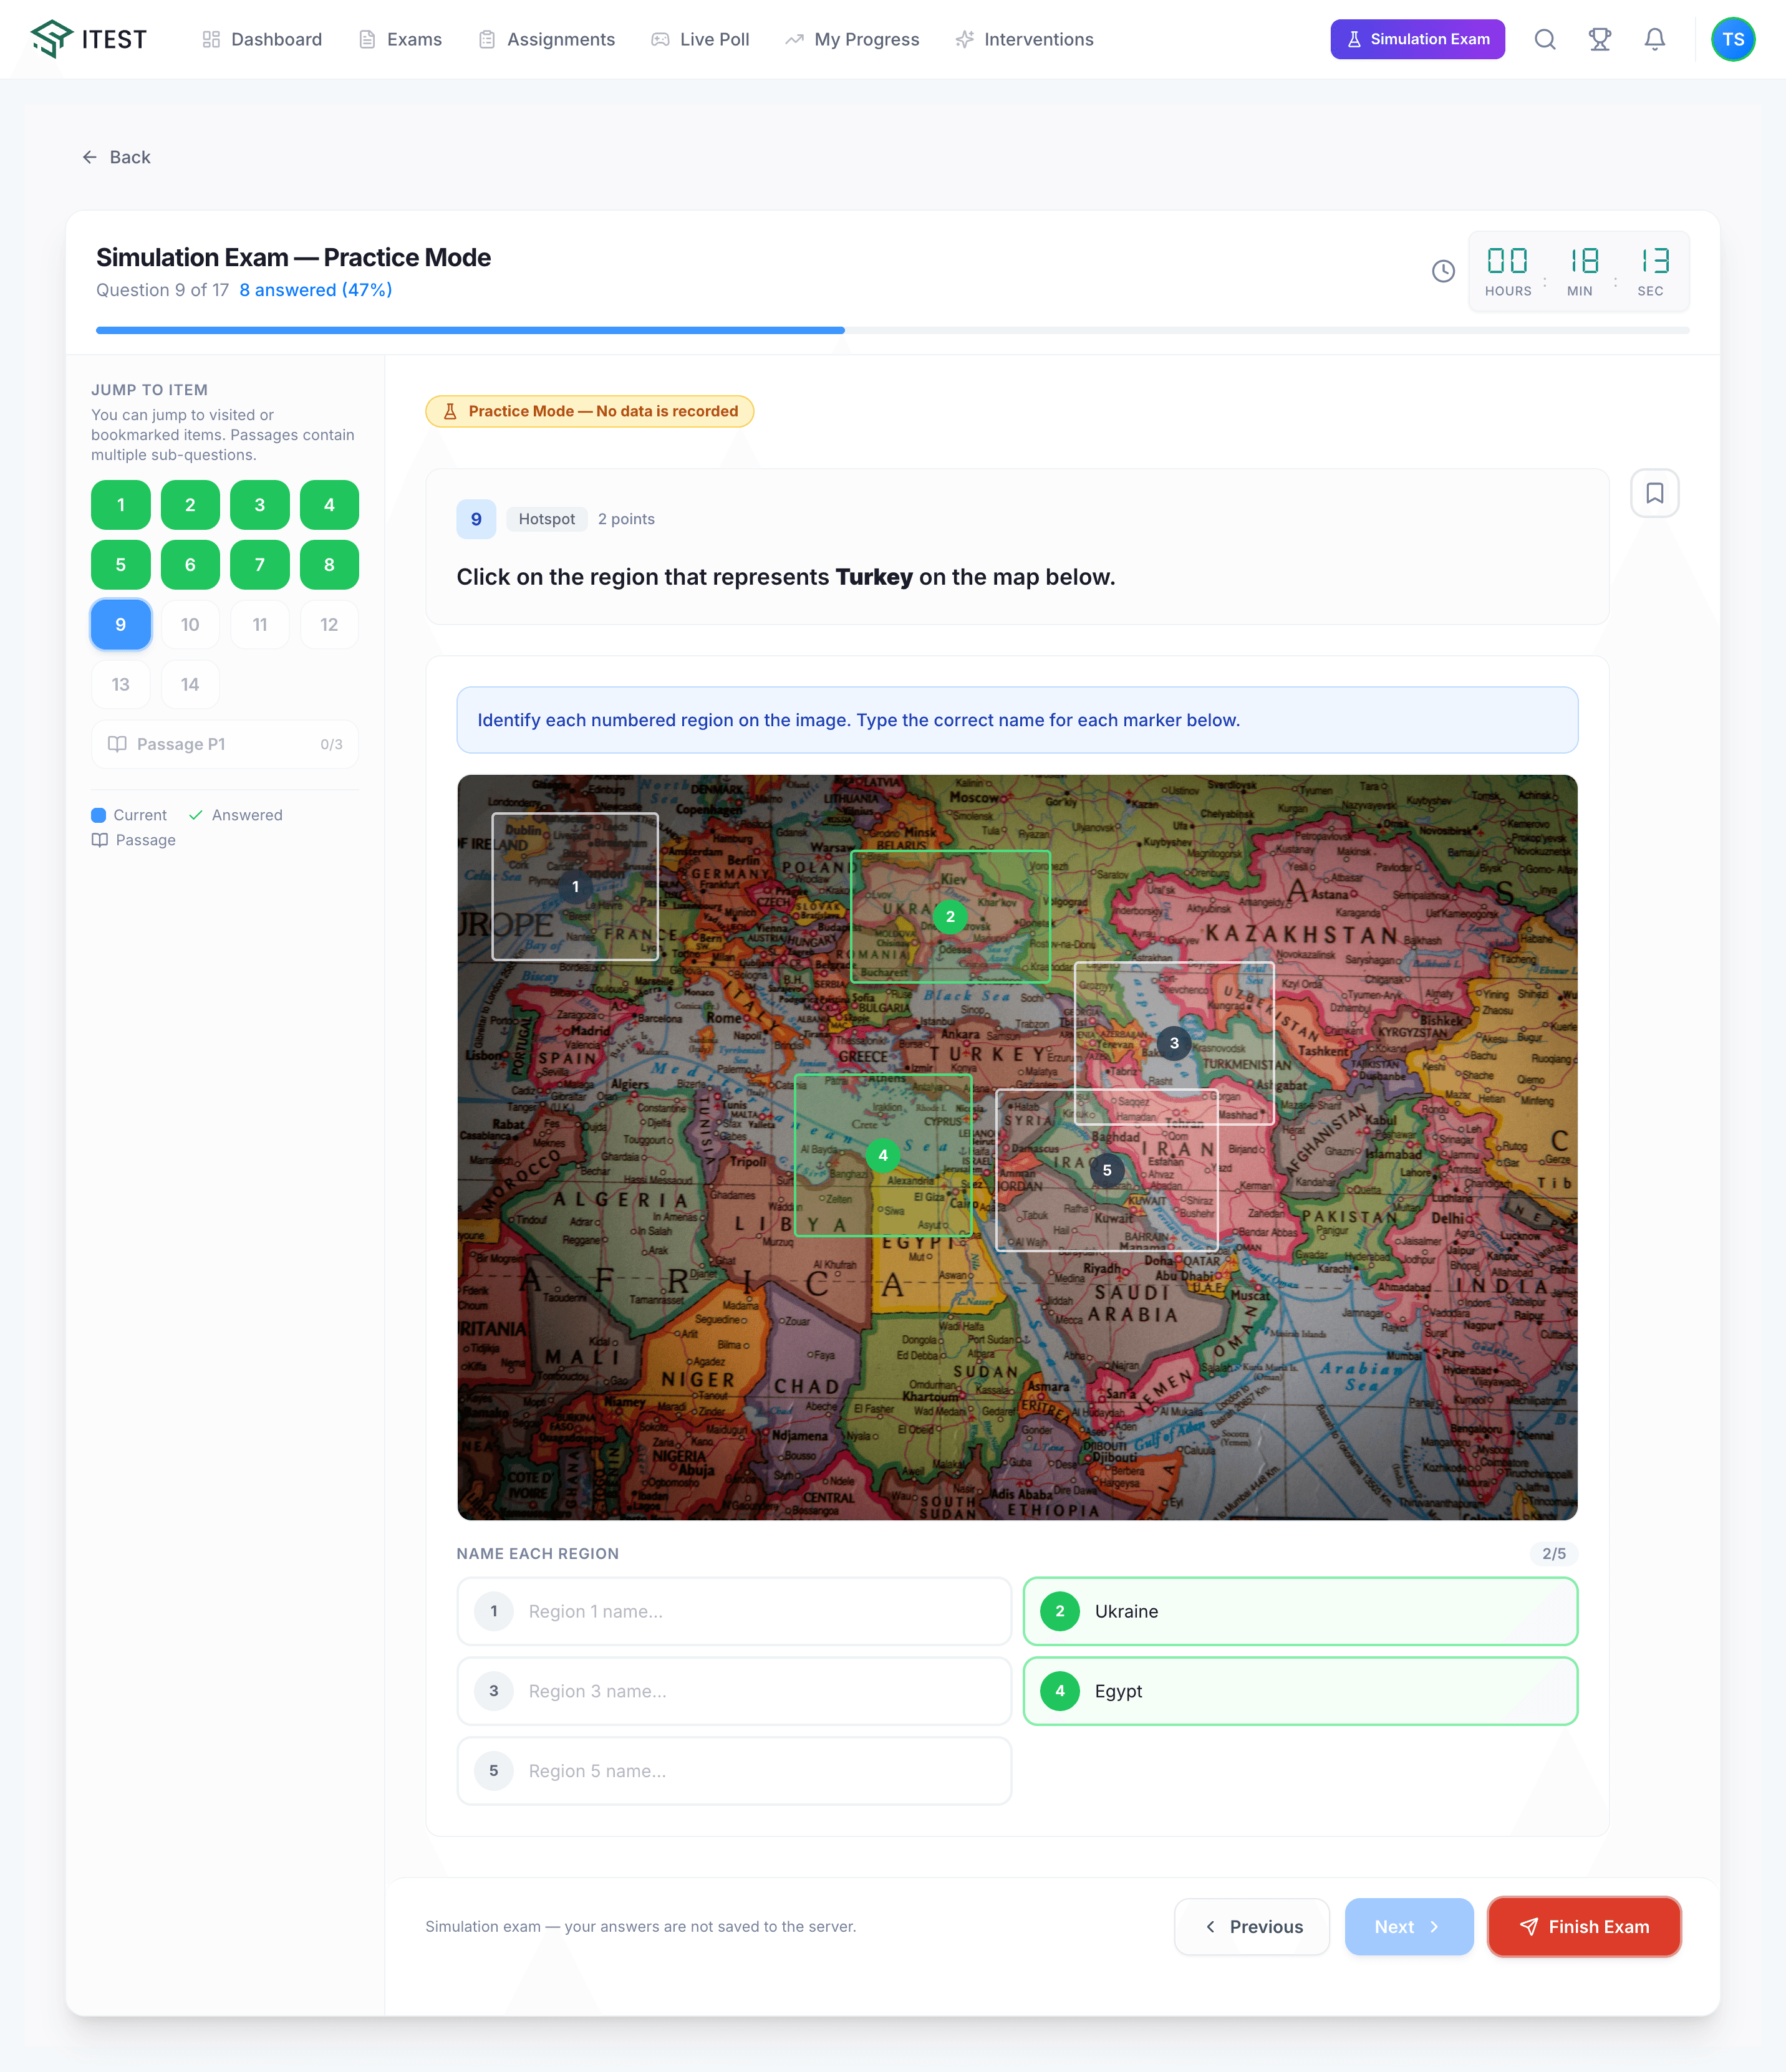Open Interventions in top navigation
Viewport: 1786px width, 2072px height.
pos(1025,39)
